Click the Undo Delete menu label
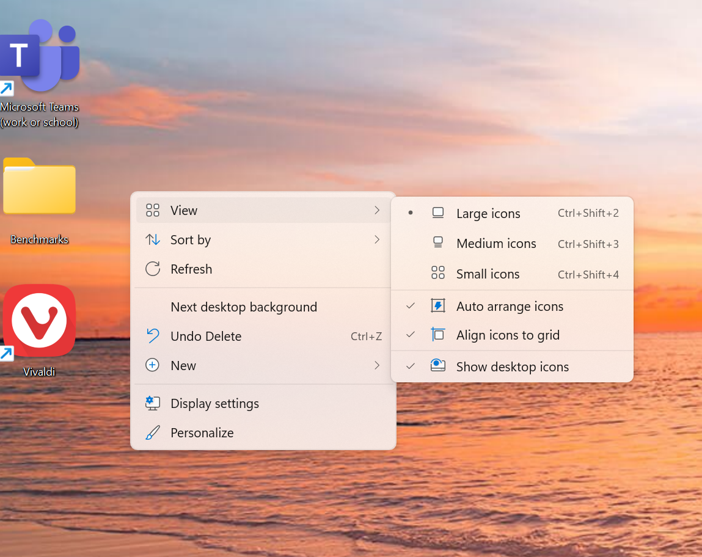Screen dimensions: 702x557 coord(206,337)
